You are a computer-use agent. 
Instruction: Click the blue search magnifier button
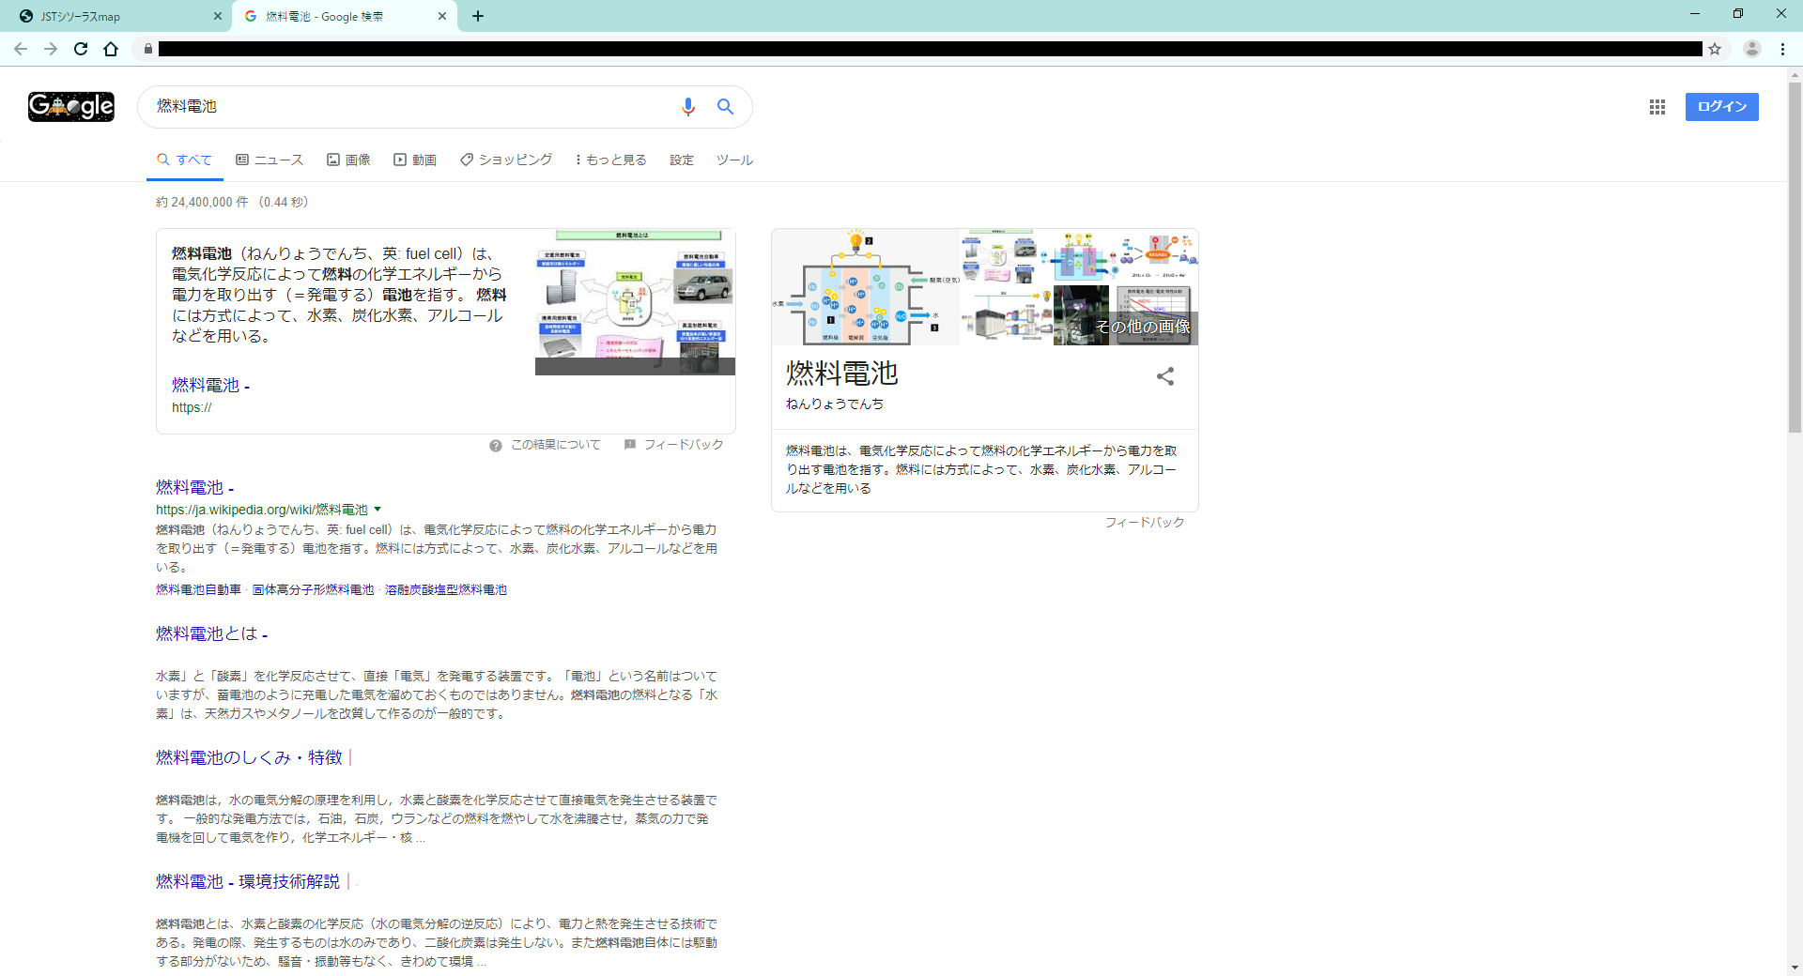(x=725, y=107)
